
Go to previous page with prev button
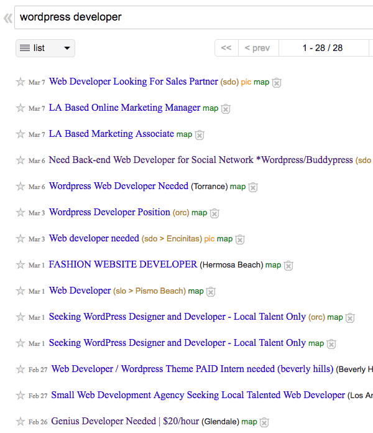(x=259, y=48)
